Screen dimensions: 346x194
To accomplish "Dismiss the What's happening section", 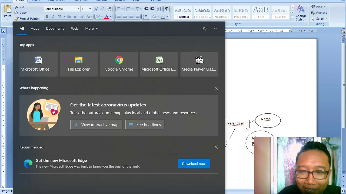I will tap(216, 88).
